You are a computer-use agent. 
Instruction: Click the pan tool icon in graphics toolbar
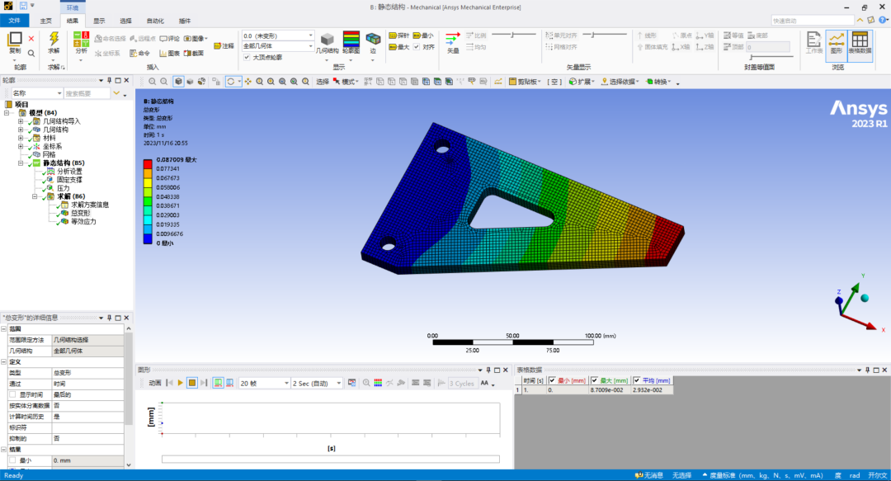[x=247, y=82]
